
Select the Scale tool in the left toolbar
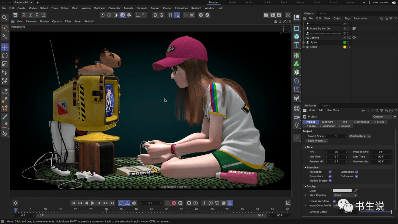tap(4, 63)
